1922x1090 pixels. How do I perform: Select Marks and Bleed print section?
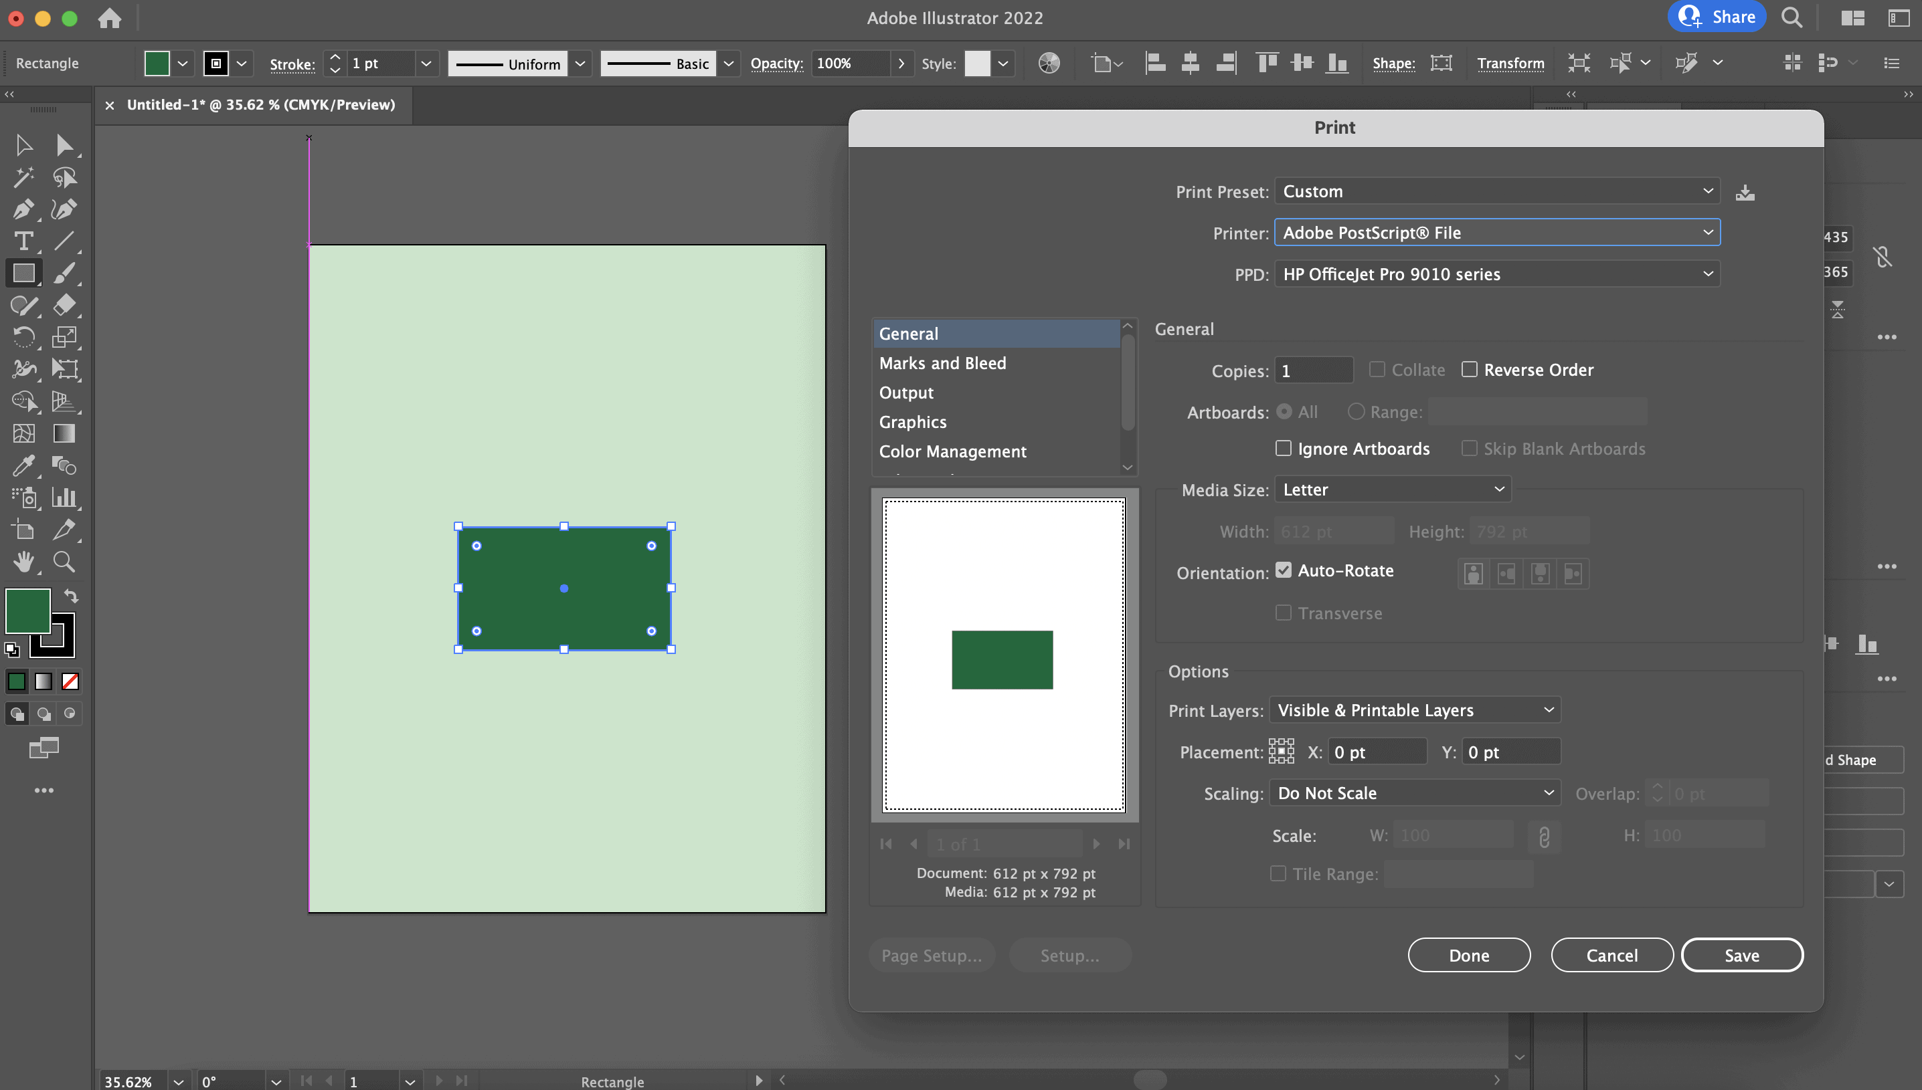coord(942,363)
